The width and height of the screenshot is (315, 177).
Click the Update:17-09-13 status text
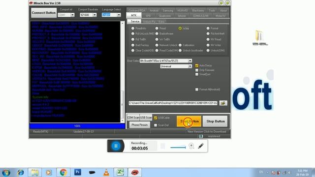[83, 132]
